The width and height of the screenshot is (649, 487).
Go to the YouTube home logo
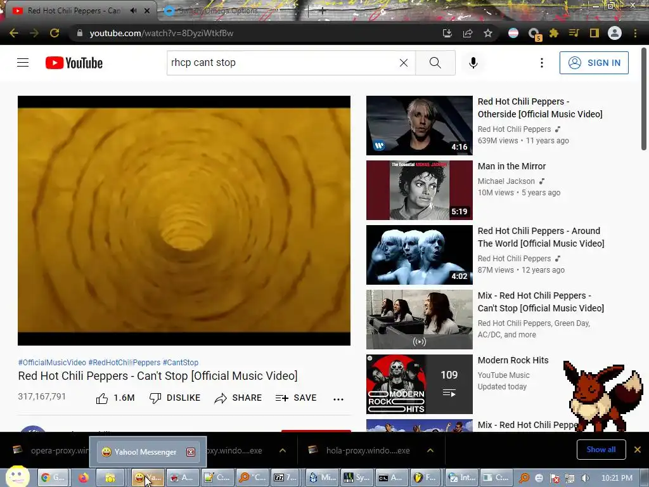[x=74, y=63]
